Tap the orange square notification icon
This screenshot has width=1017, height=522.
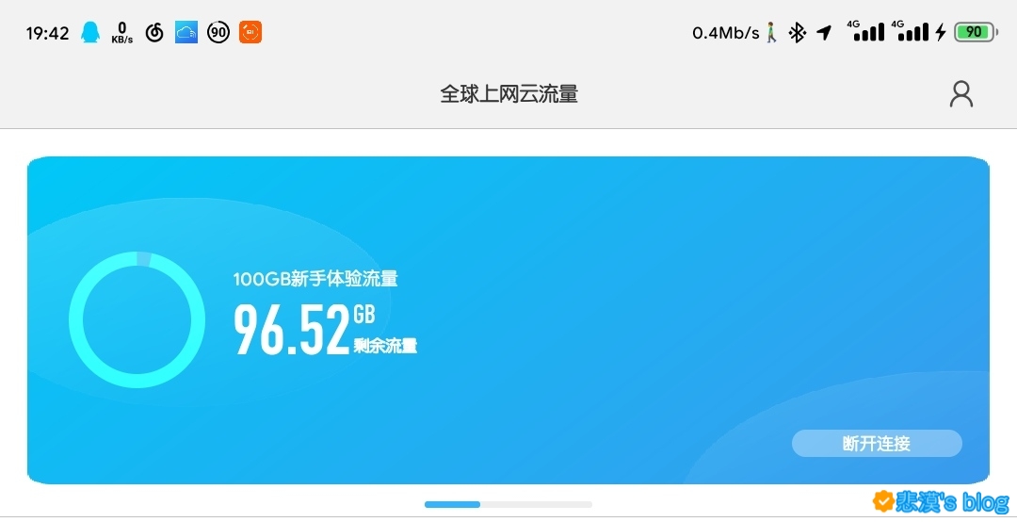pyautogui.click(x=250, y=32)
